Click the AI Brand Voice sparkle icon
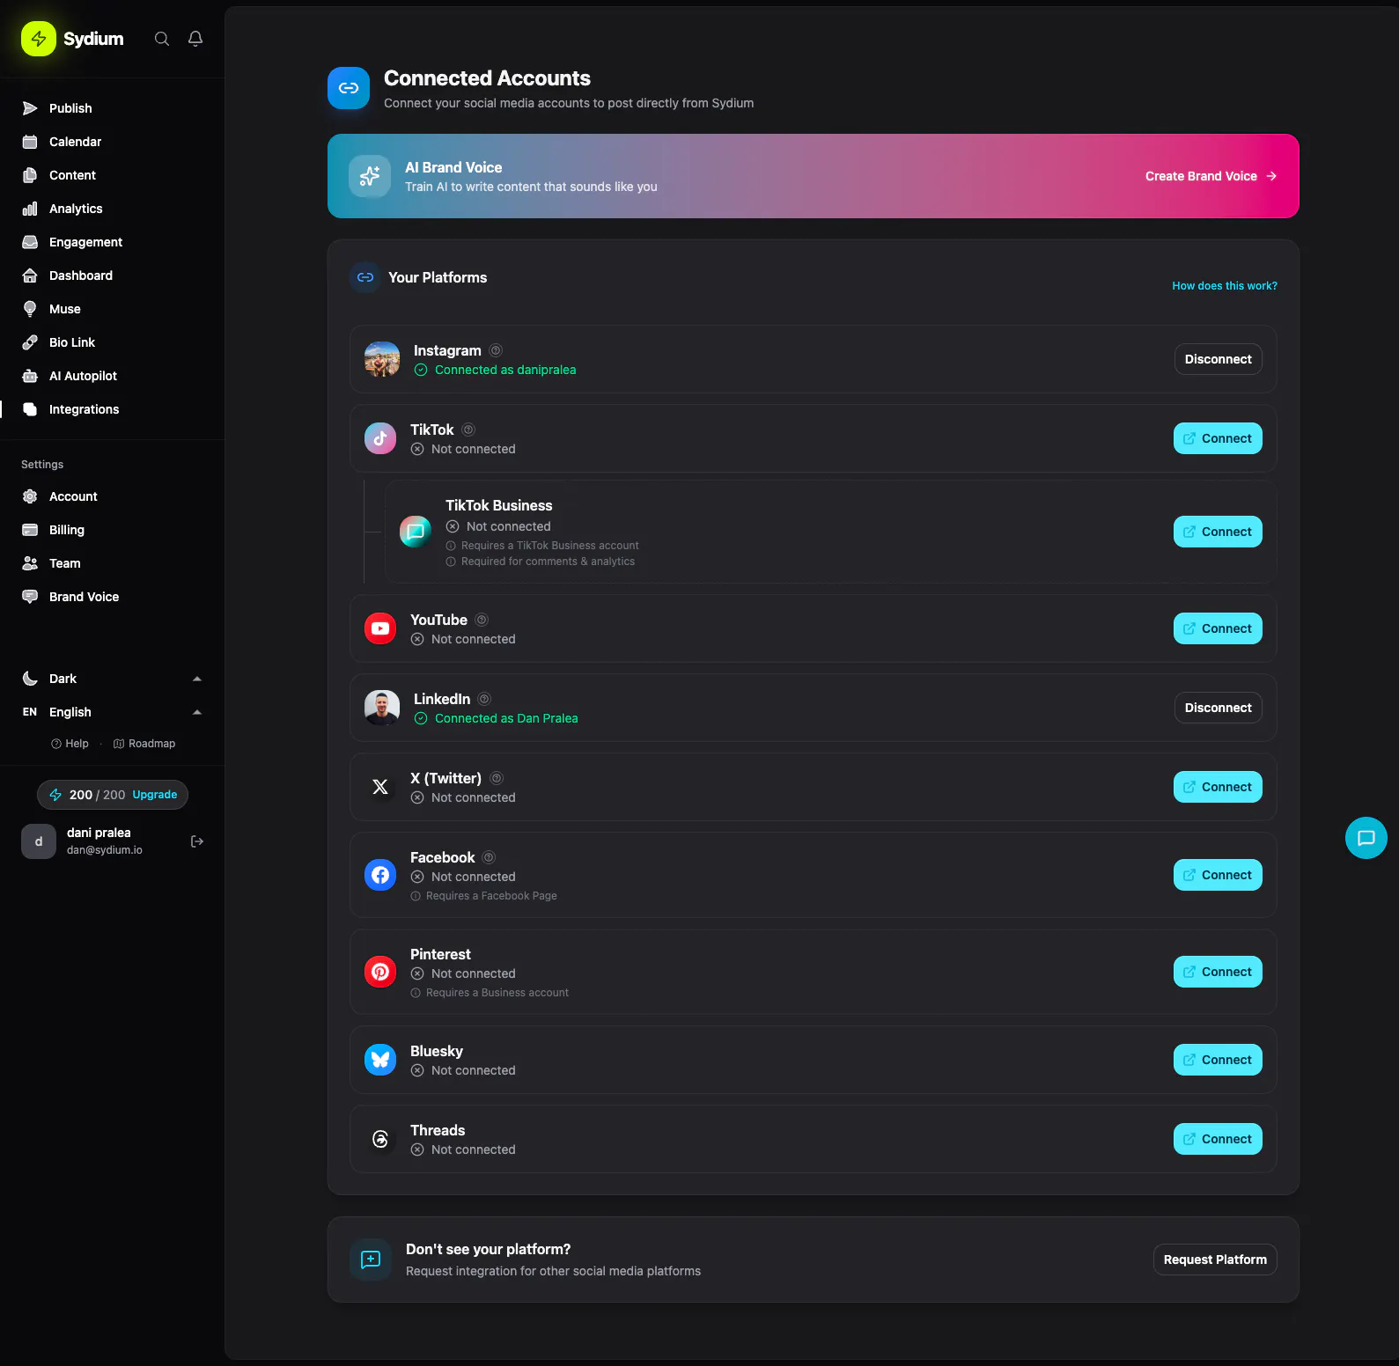 pyautogui.click(x=370, y=176)
